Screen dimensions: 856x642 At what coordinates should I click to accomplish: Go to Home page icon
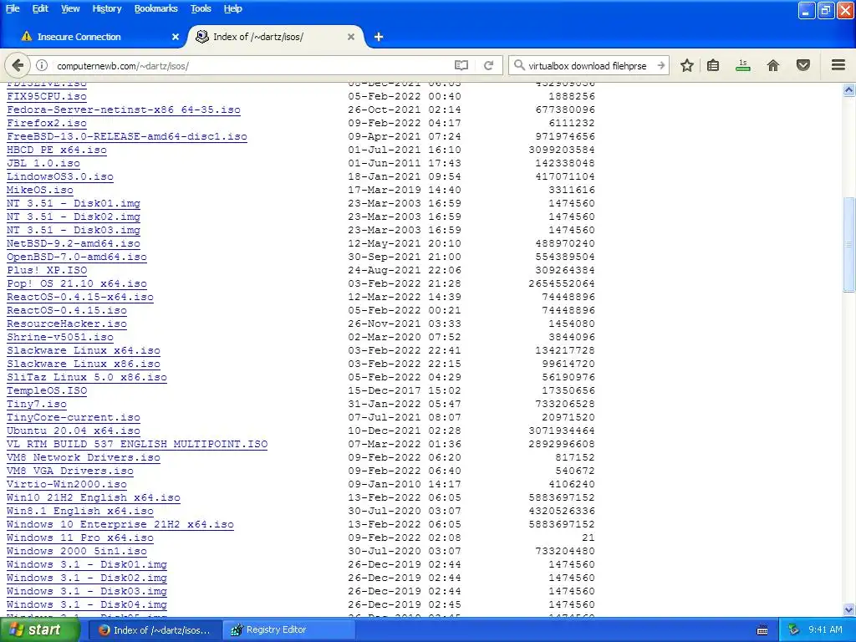[773, 65]
